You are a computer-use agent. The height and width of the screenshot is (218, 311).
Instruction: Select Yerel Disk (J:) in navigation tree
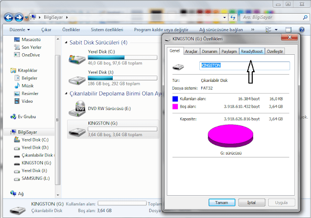click(x=31, y=171)
